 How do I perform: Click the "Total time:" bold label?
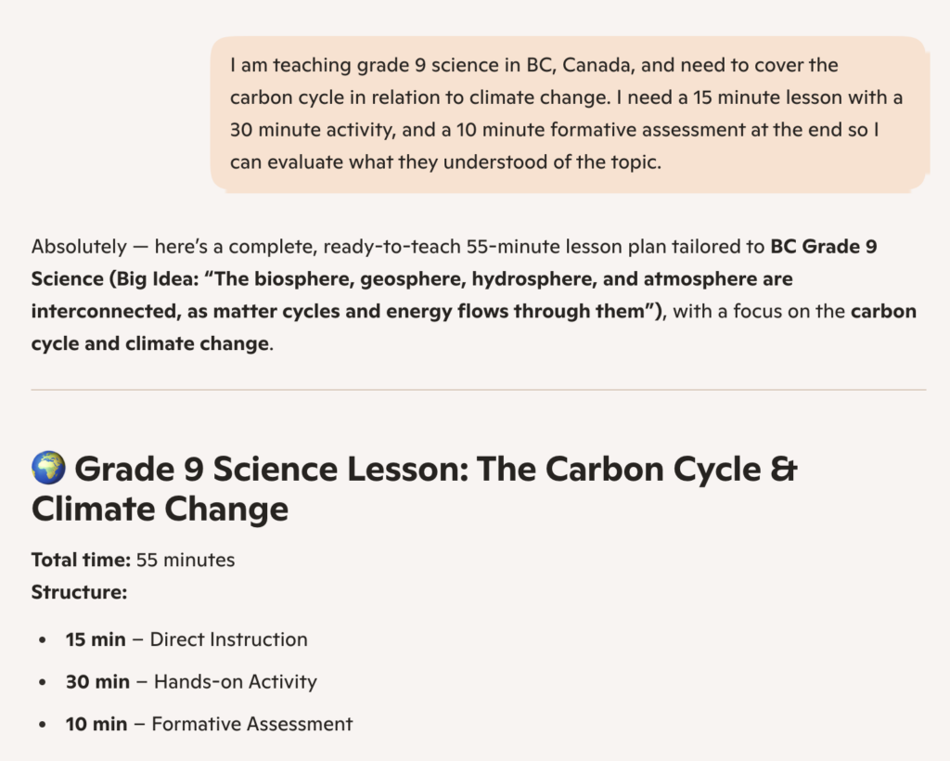click(81, 560)
